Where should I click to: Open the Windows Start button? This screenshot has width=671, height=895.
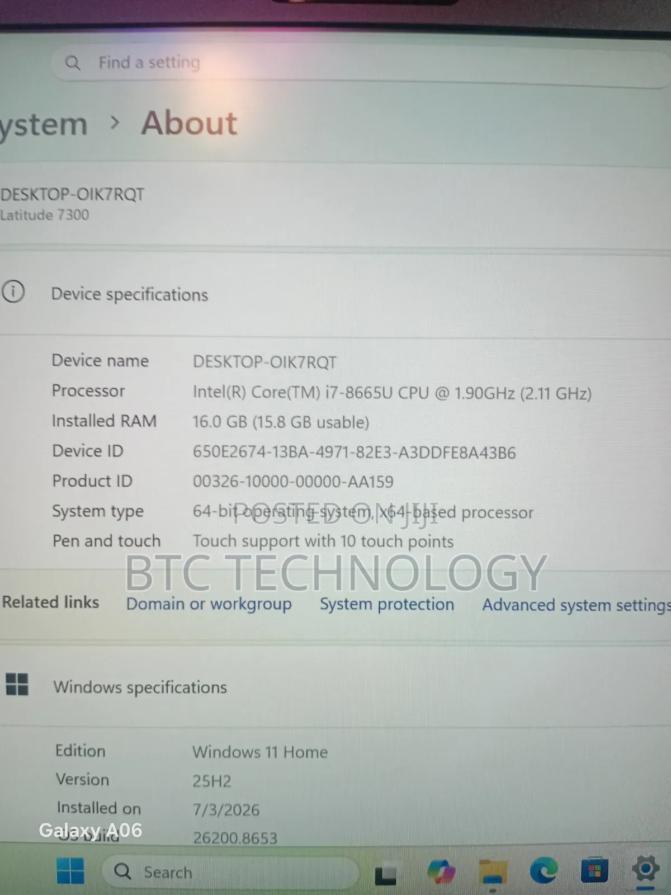[x=70, y=871]
